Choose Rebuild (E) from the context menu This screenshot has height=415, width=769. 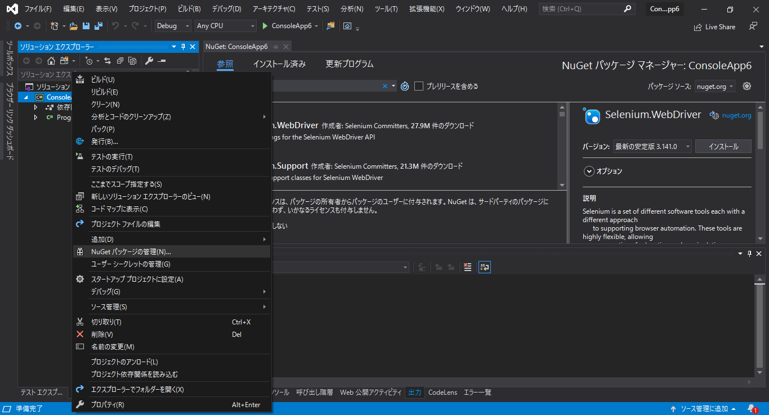click(x=172, y=92)
